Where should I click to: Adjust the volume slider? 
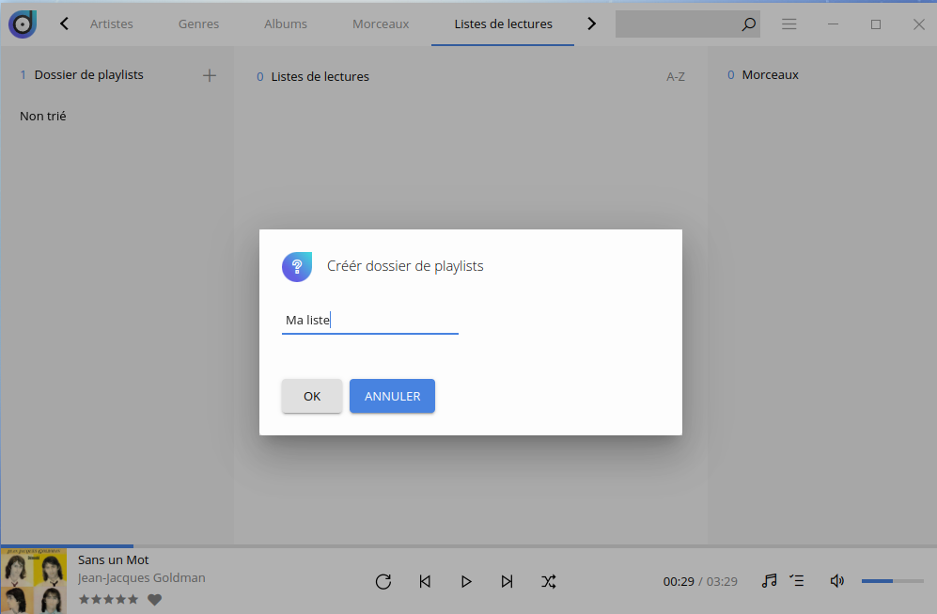(892, 581)
